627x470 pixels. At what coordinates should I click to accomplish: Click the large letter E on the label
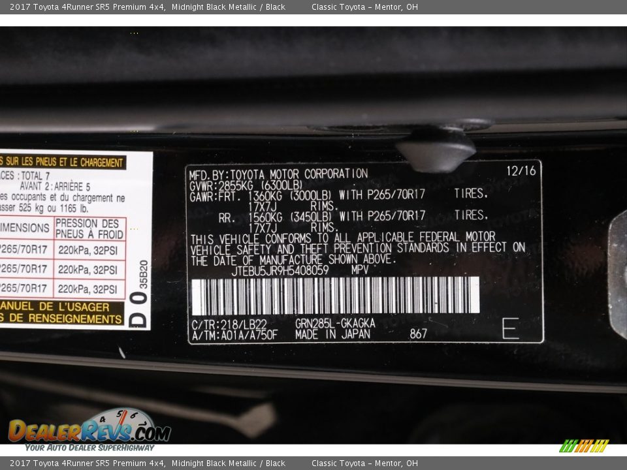(x=511, y=328)
